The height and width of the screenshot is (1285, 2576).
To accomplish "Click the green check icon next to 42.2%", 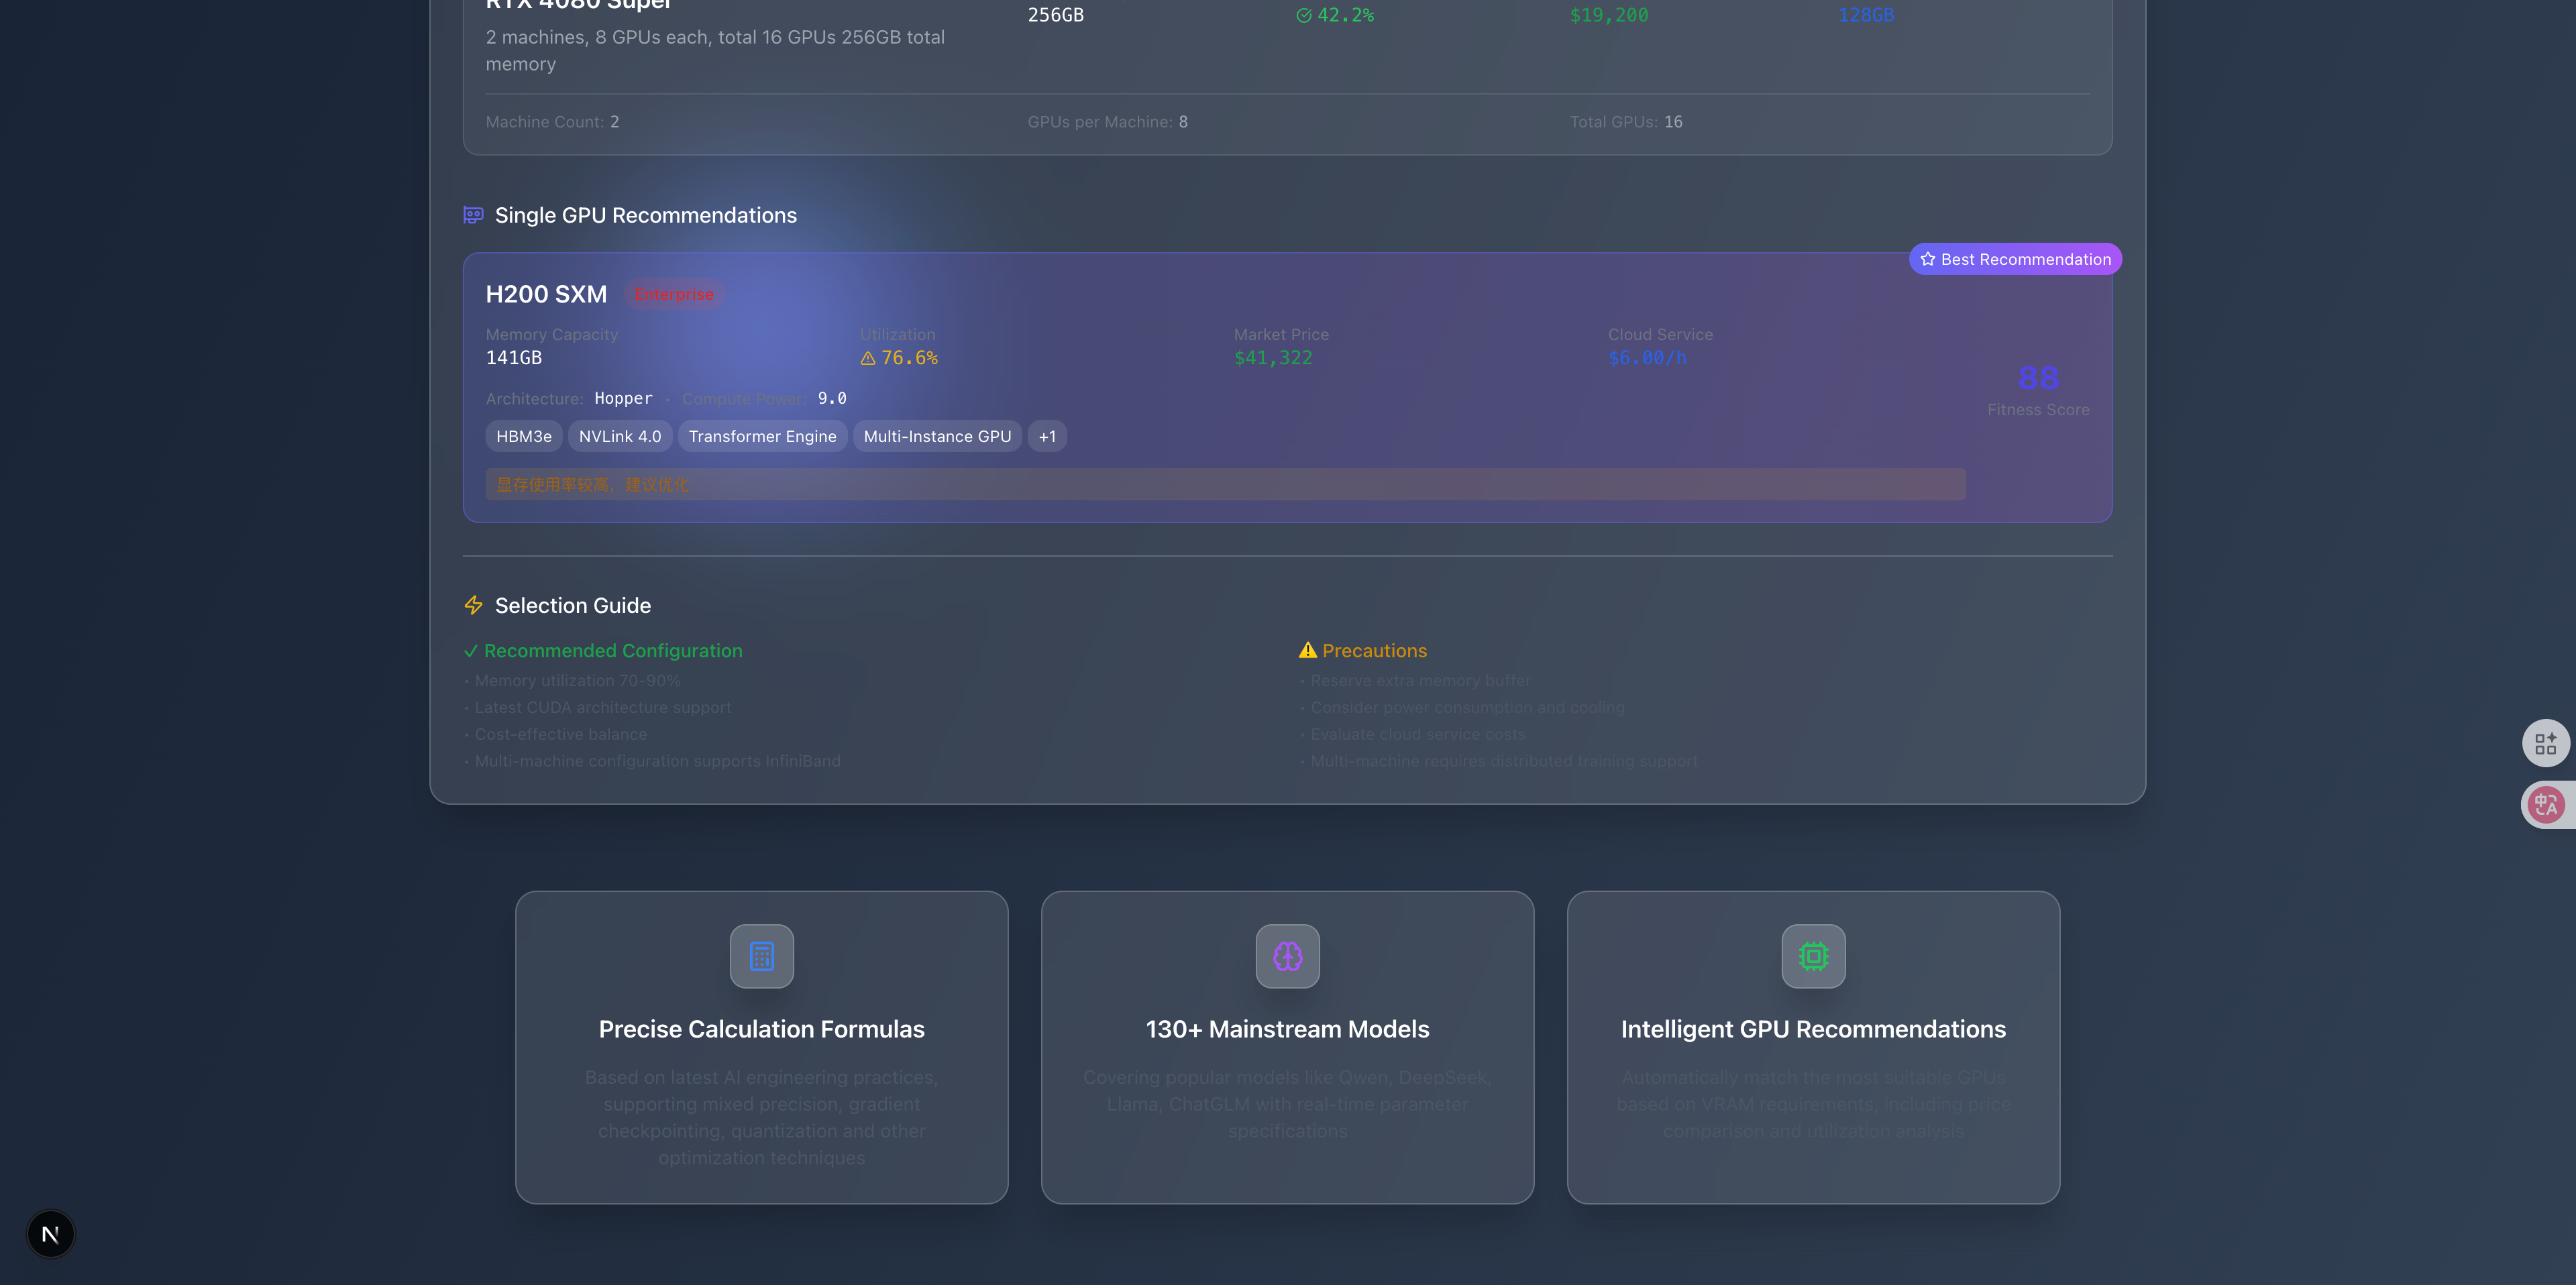I will [x=1303, y=15].
